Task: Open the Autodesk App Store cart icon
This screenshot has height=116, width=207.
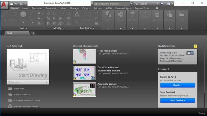Action: pyautogui.click(x=162, y=4)
